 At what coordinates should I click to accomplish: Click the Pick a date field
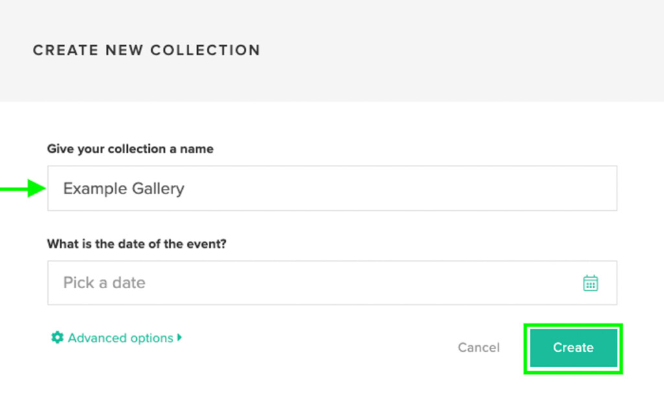[332, 282]
